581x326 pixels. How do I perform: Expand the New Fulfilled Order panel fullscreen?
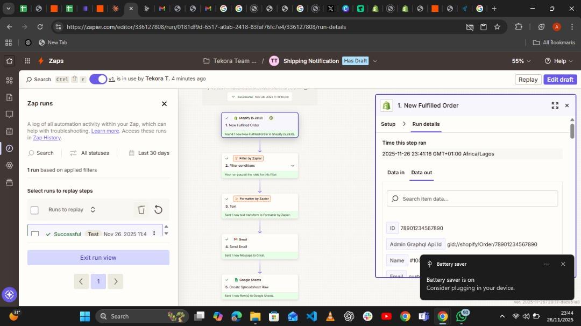pos(555,105)
